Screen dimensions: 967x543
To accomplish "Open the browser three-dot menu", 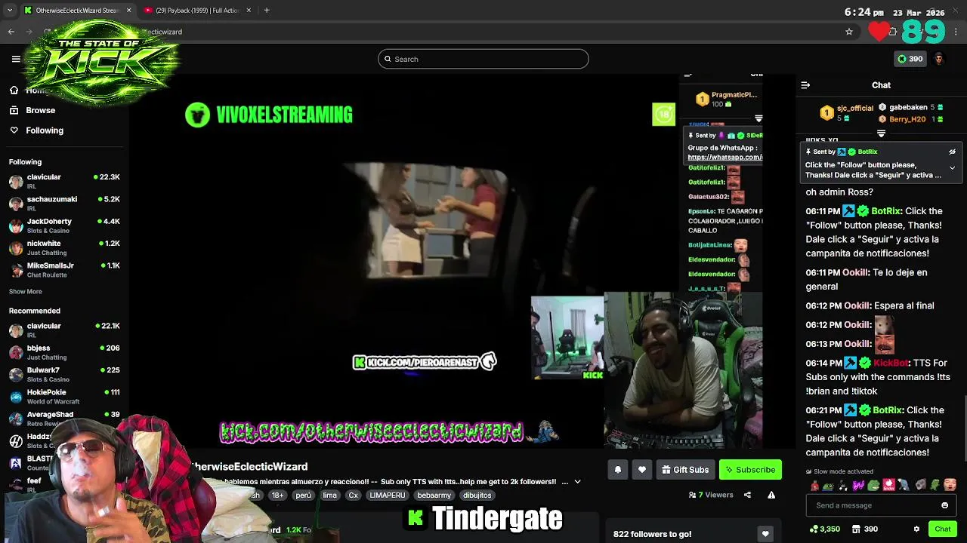I will tap(956, 32).
